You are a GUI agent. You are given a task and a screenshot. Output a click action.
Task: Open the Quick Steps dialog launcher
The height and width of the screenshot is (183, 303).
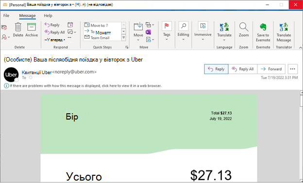(127, 47)
